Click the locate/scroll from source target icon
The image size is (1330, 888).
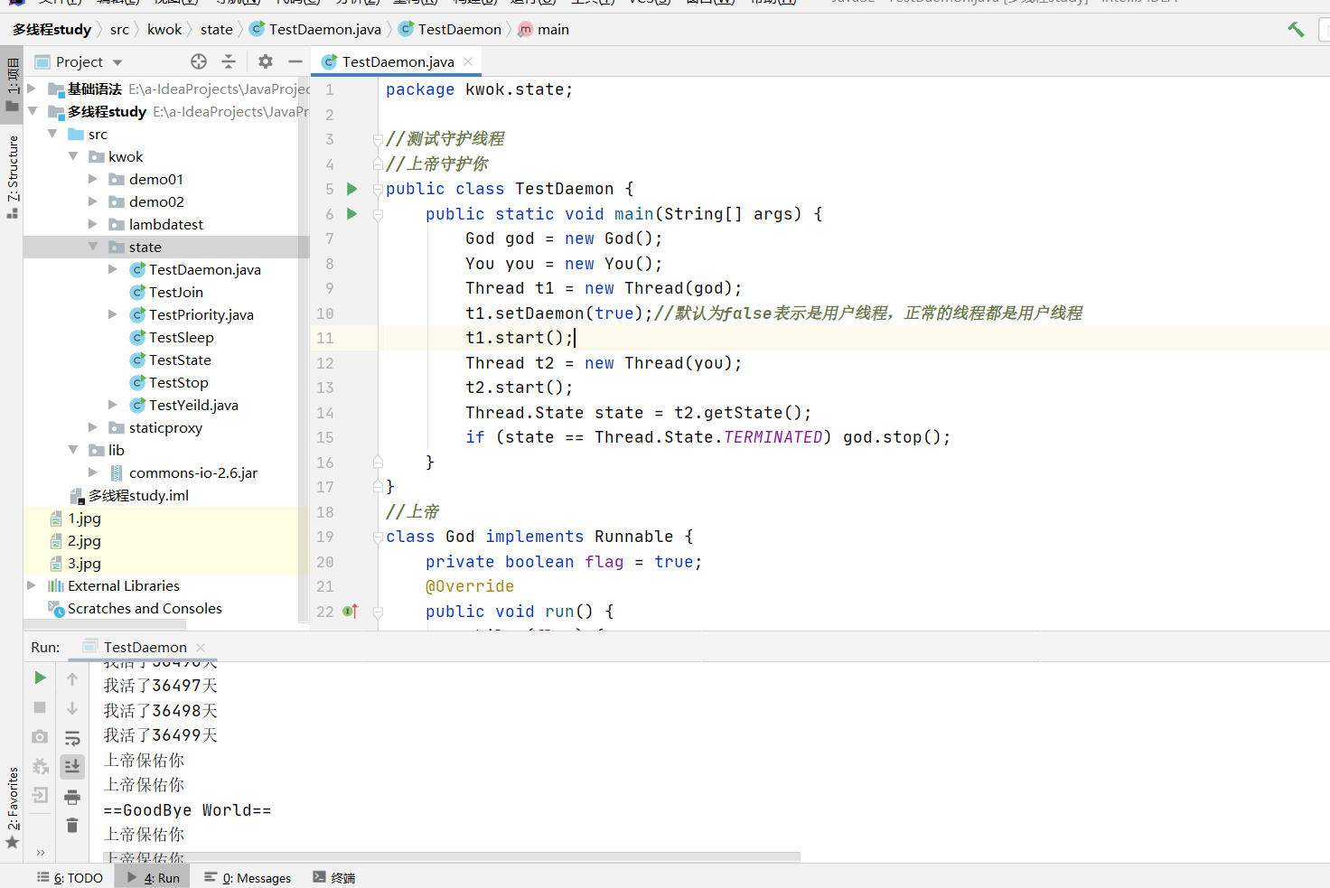(x=199, y=61)
